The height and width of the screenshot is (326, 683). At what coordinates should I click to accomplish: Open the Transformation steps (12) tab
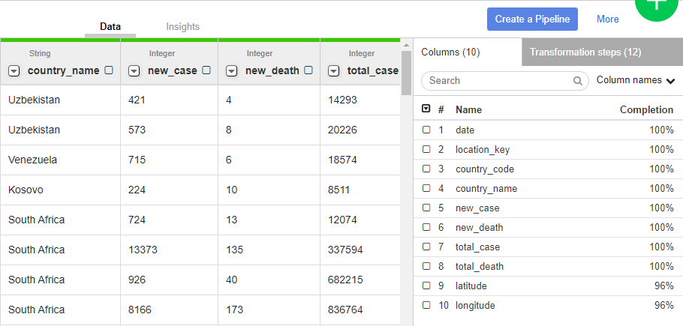[x=585, y=52]
